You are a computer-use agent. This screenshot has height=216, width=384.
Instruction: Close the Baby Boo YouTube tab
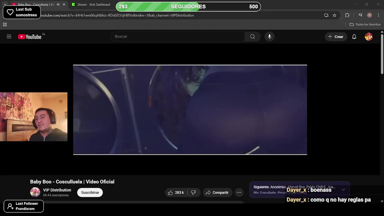[64, 4]
